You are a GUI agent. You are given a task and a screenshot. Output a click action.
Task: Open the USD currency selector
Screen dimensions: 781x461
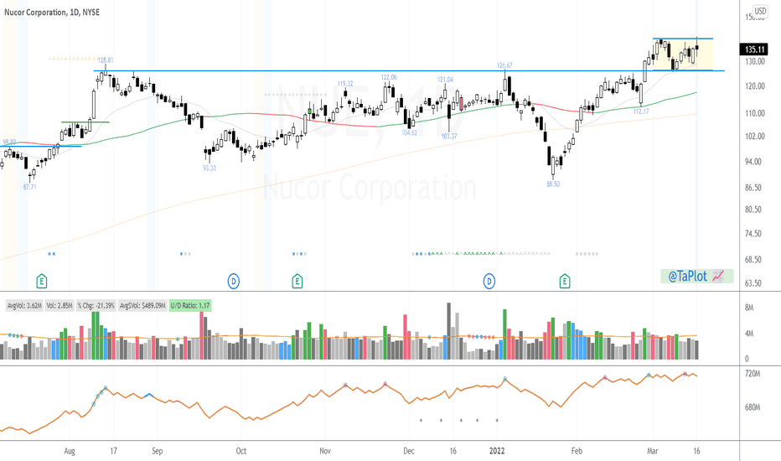tap(760, 11)
